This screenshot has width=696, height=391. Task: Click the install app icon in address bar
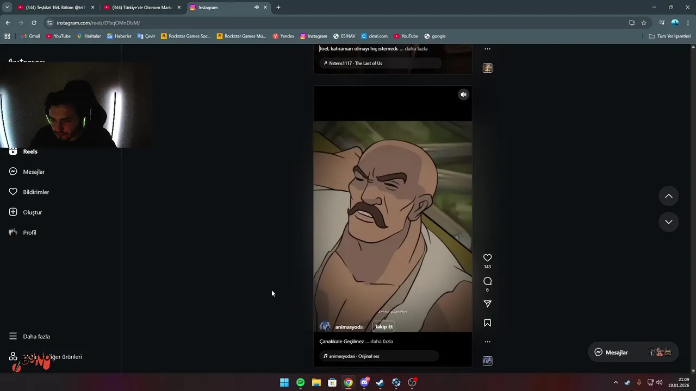(632, 23)
